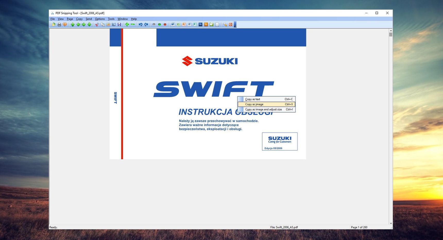Zoom out with the green minus icon

coord(133,24)
